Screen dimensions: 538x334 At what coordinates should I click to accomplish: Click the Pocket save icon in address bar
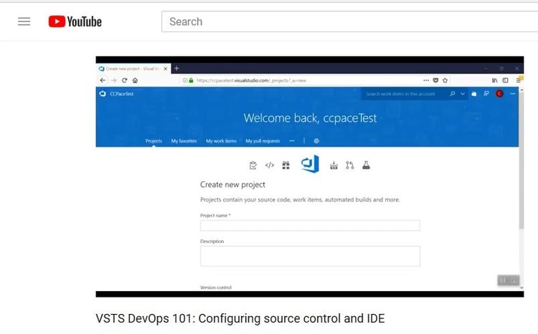tap(435, 80)
